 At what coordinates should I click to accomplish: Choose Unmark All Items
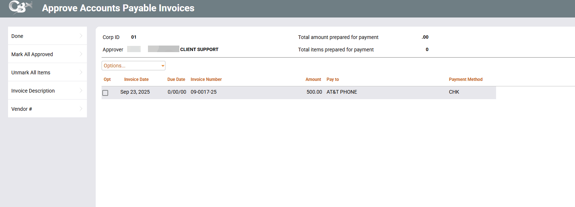[x=31, y=73]
